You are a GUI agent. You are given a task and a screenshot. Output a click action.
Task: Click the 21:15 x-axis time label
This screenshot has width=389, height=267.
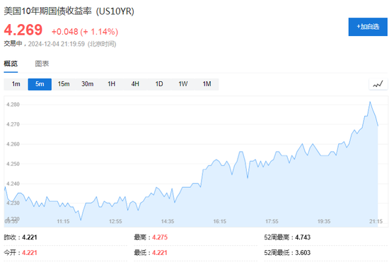[376, 221]
